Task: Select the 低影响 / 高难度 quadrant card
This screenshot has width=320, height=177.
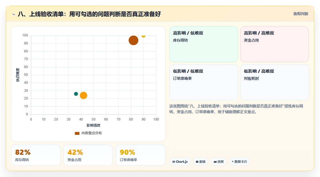Action: point(275,82)
